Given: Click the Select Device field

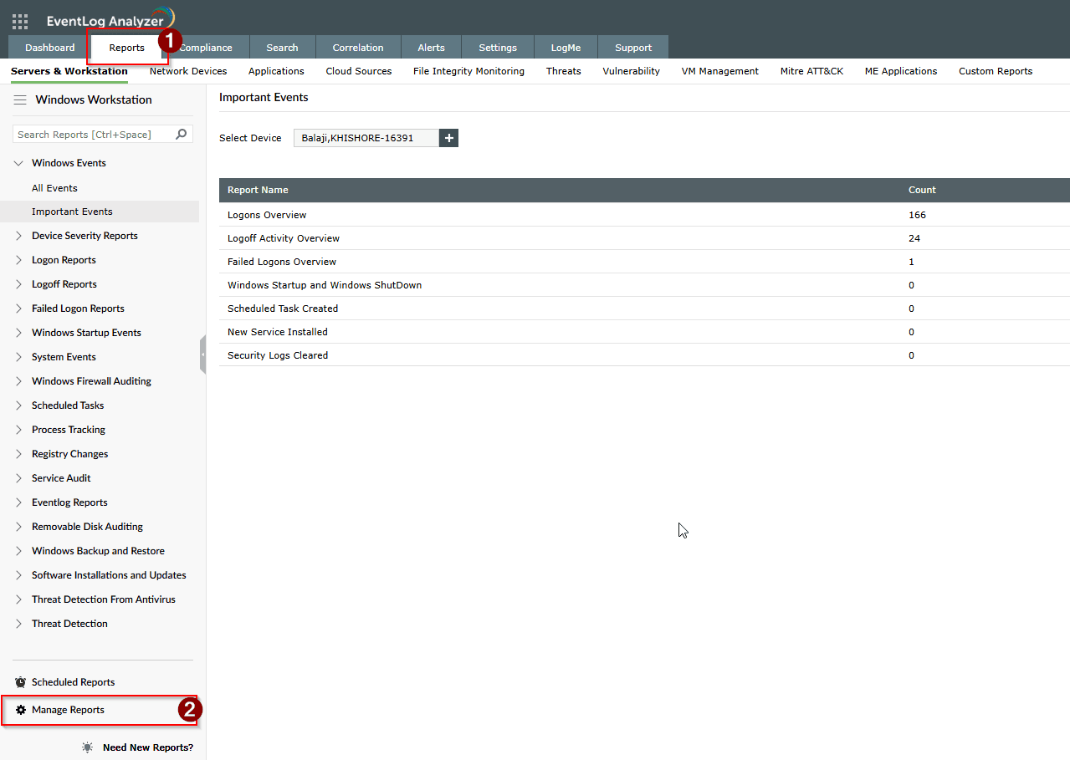Looking at the screenshot, I should (366, 138).
